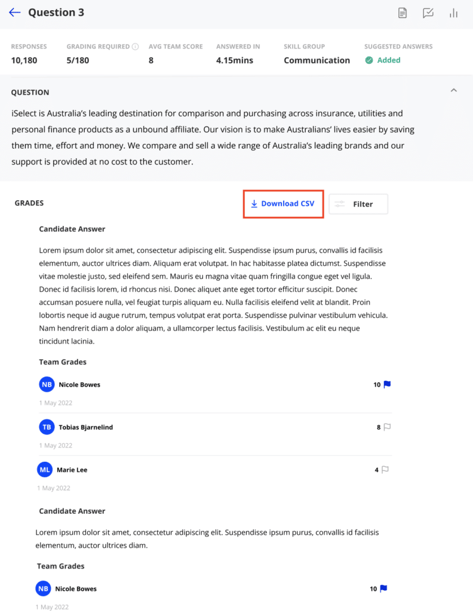The width and height of the screenshot is (473, 611).
Task: Open the checkmark comment icon in header
Action: (x=428, y=13)
